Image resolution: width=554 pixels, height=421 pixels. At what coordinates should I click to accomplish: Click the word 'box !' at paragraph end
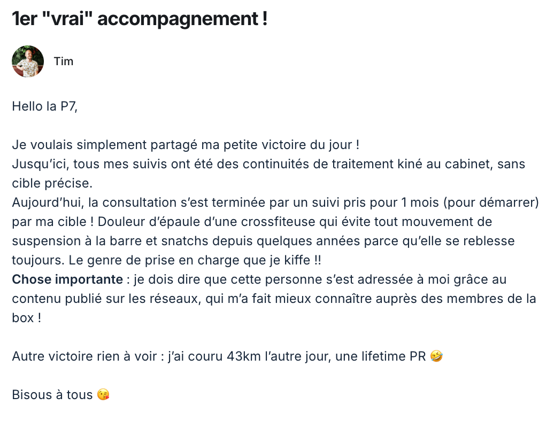click(27, 318)
